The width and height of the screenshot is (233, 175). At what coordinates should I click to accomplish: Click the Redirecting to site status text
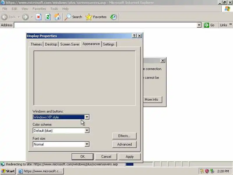[x=62, y=164]
